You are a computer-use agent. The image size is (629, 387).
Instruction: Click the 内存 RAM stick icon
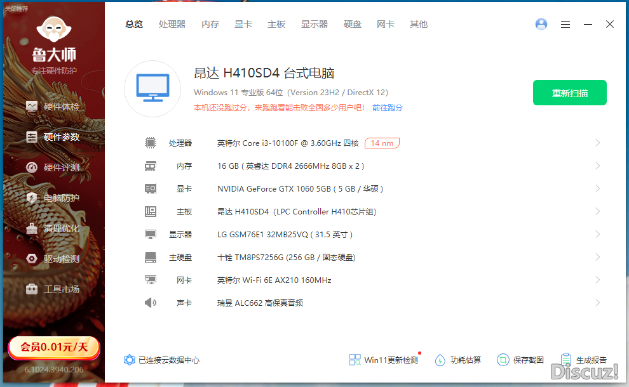point(151,166)
